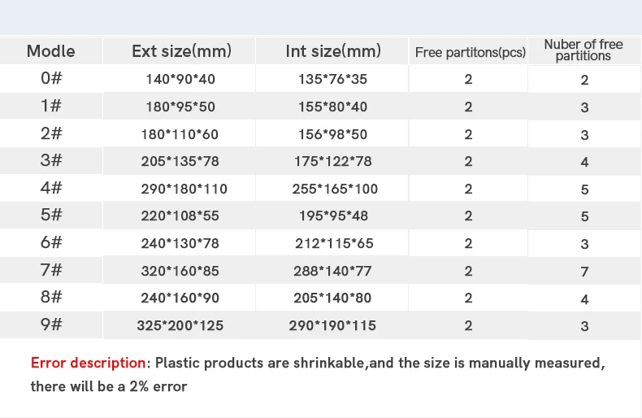
Task: Select the 240*160*90 cell
Action: click(180, 298)
